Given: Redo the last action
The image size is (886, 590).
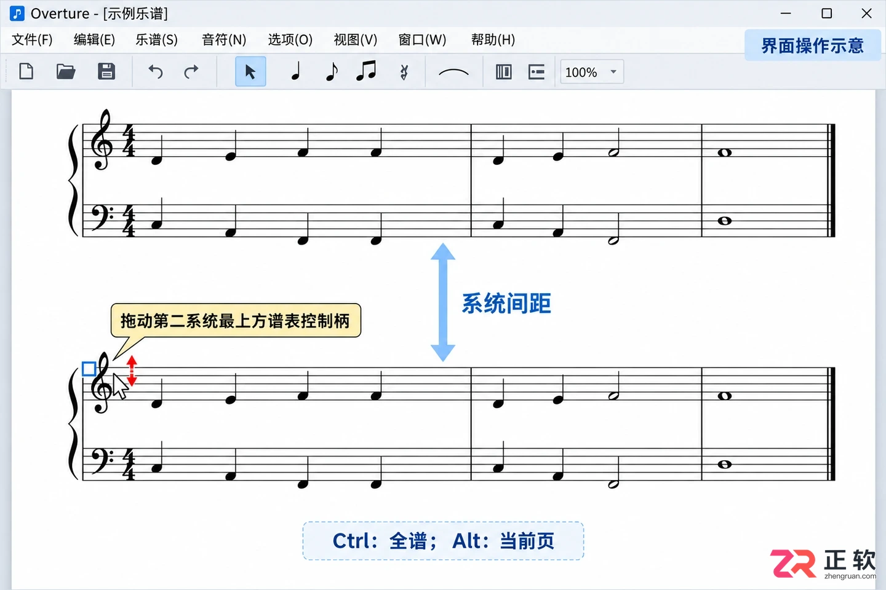Looking at the screenshot, I should point(192,72).
